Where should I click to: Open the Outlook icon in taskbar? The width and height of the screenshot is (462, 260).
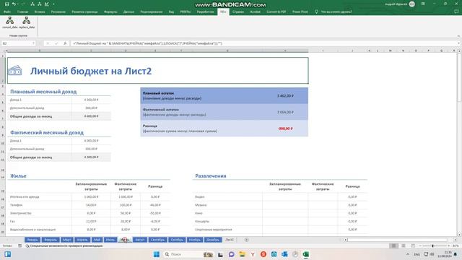point(284,254)
